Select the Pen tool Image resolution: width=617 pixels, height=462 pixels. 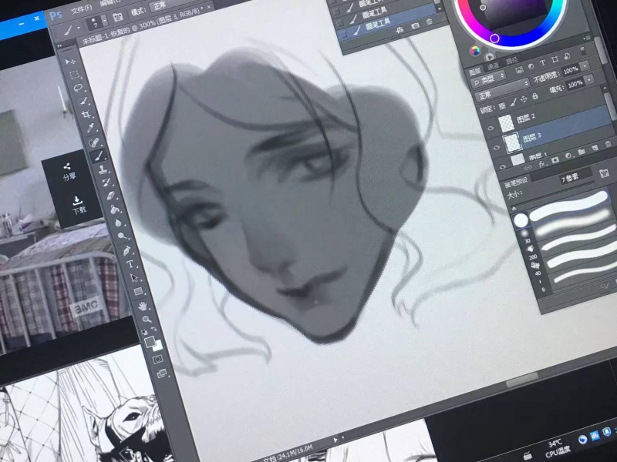pyautogui.click(x=126, y=251)
